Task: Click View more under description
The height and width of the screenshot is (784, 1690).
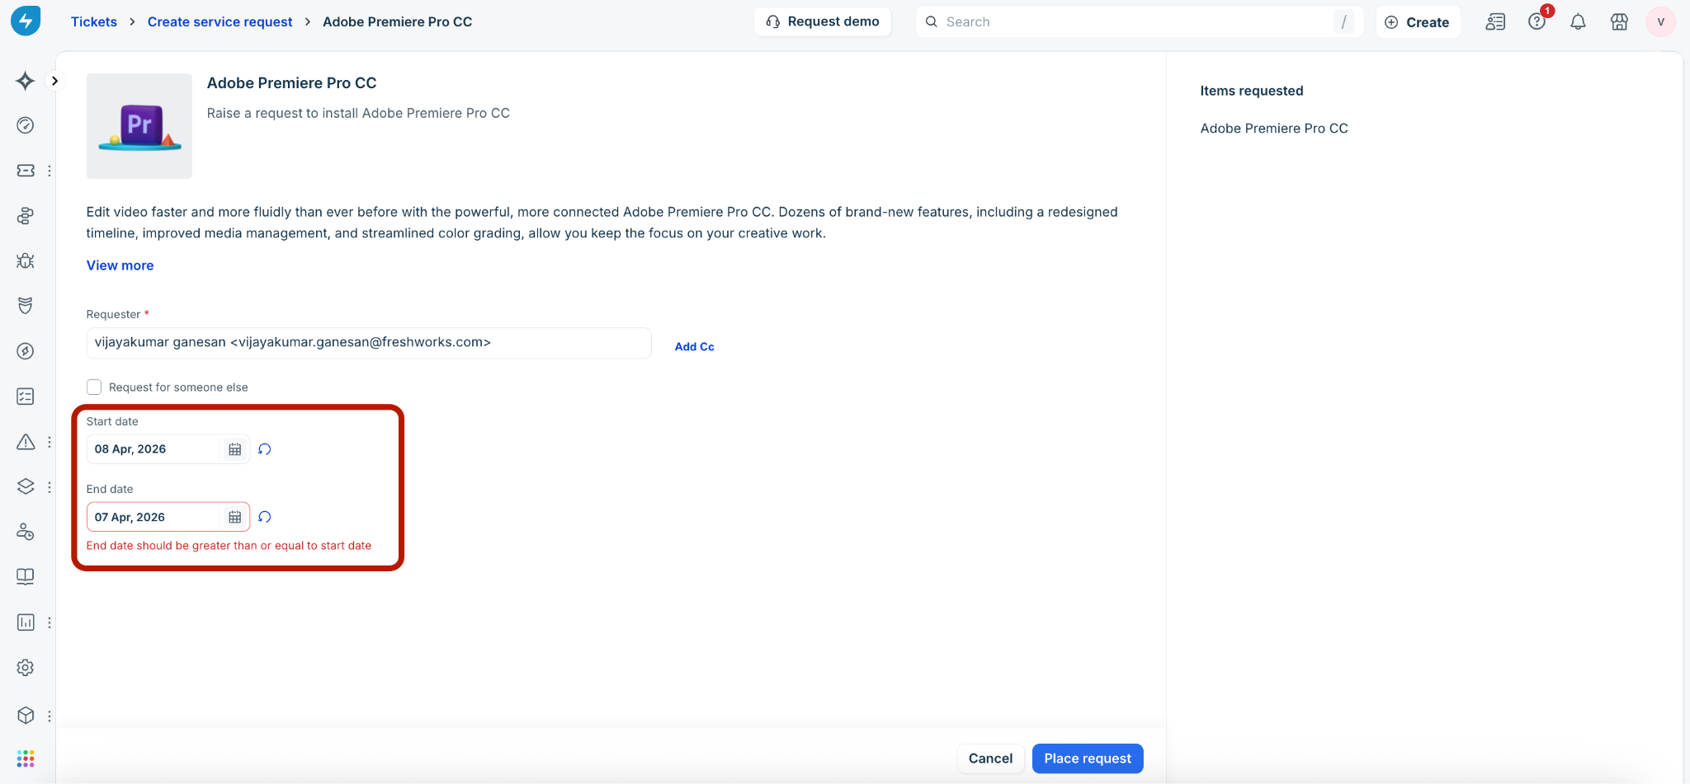Action: (120, 265)
